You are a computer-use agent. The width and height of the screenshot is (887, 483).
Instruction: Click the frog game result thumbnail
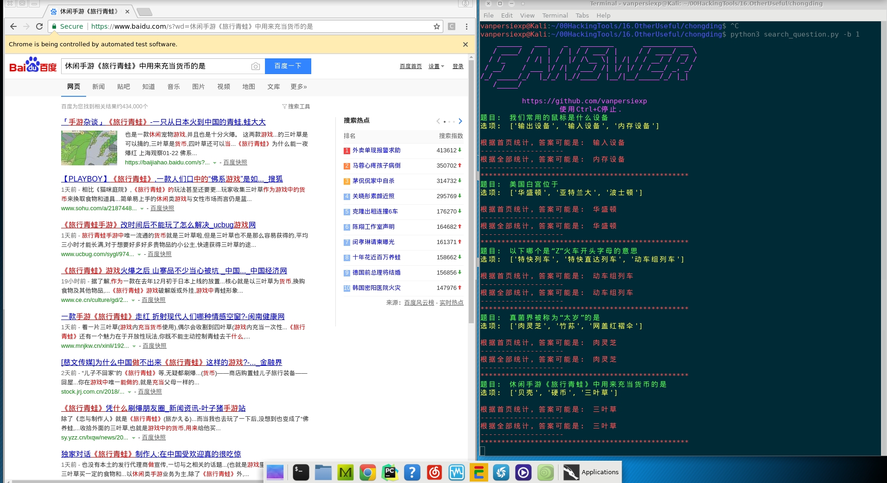[x=89, y=148]
